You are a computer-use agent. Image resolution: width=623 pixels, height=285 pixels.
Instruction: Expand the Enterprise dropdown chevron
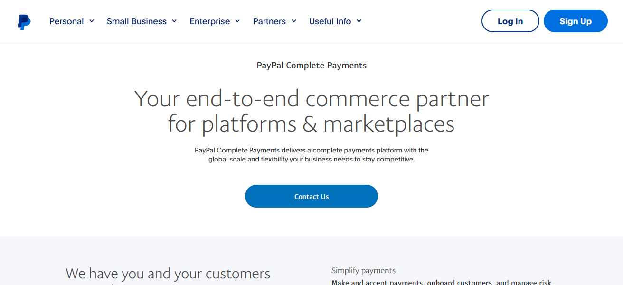click(x=238, y=21)
